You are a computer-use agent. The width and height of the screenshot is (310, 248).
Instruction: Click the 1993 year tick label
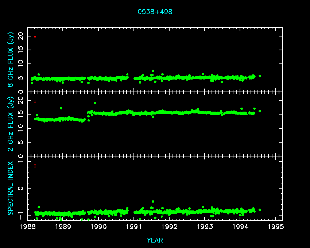tap(205, 227)
